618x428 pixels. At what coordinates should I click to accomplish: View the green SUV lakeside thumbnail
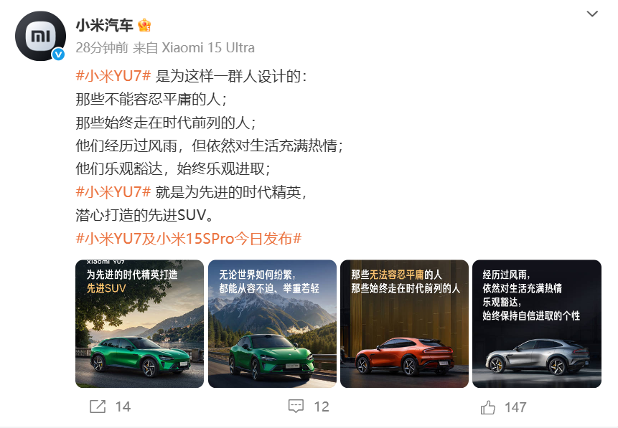pyautogui.click(x=139, y=323)
